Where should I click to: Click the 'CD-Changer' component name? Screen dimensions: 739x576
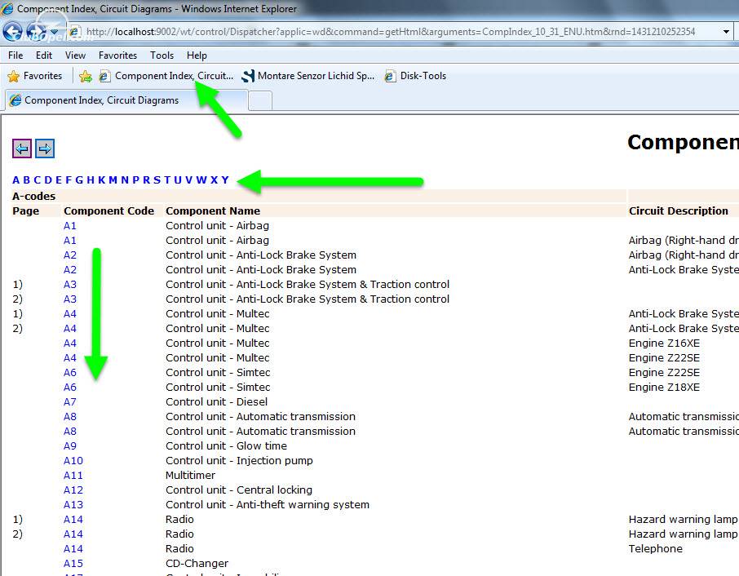coord(197,563)
